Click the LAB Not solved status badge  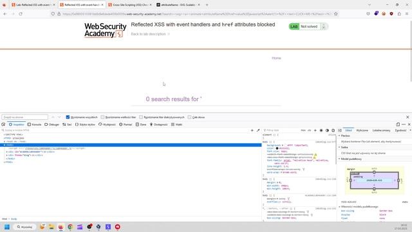pyautogui.click(x=308, y=26)
